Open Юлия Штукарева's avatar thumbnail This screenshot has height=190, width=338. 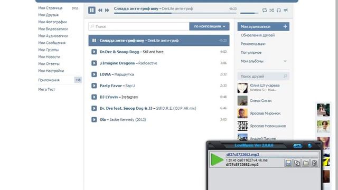[x=242, y=88]
